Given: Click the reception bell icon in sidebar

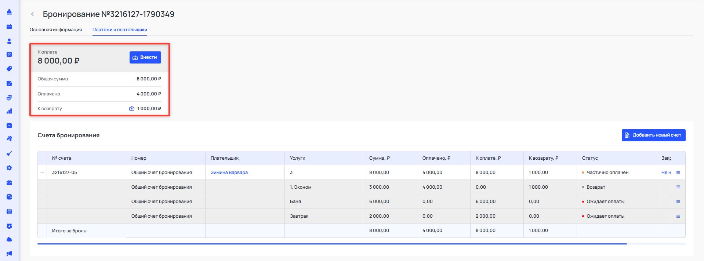Looking at the screenshot, I should pyautogui.click(x=9, y=12).
